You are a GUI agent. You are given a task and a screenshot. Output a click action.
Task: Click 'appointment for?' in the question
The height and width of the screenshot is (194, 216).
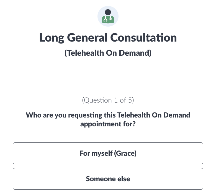(108, 124)
